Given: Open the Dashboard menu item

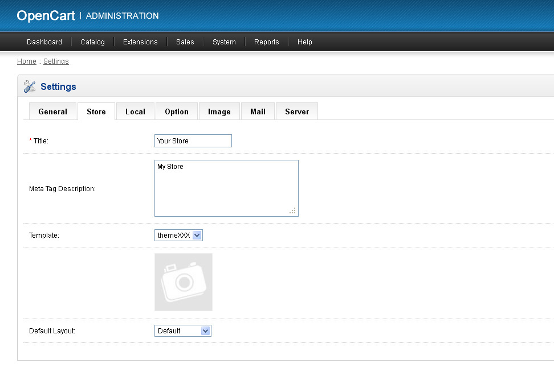Looking at the screenshot, I should click(x=44, y=42).
